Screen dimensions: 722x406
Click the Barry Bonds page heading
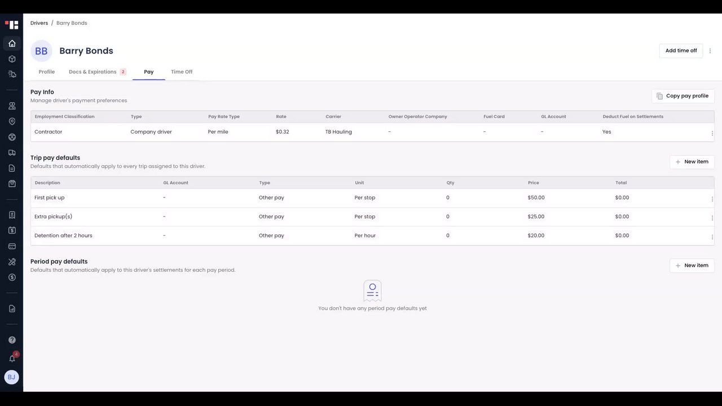tap(86, 51)
